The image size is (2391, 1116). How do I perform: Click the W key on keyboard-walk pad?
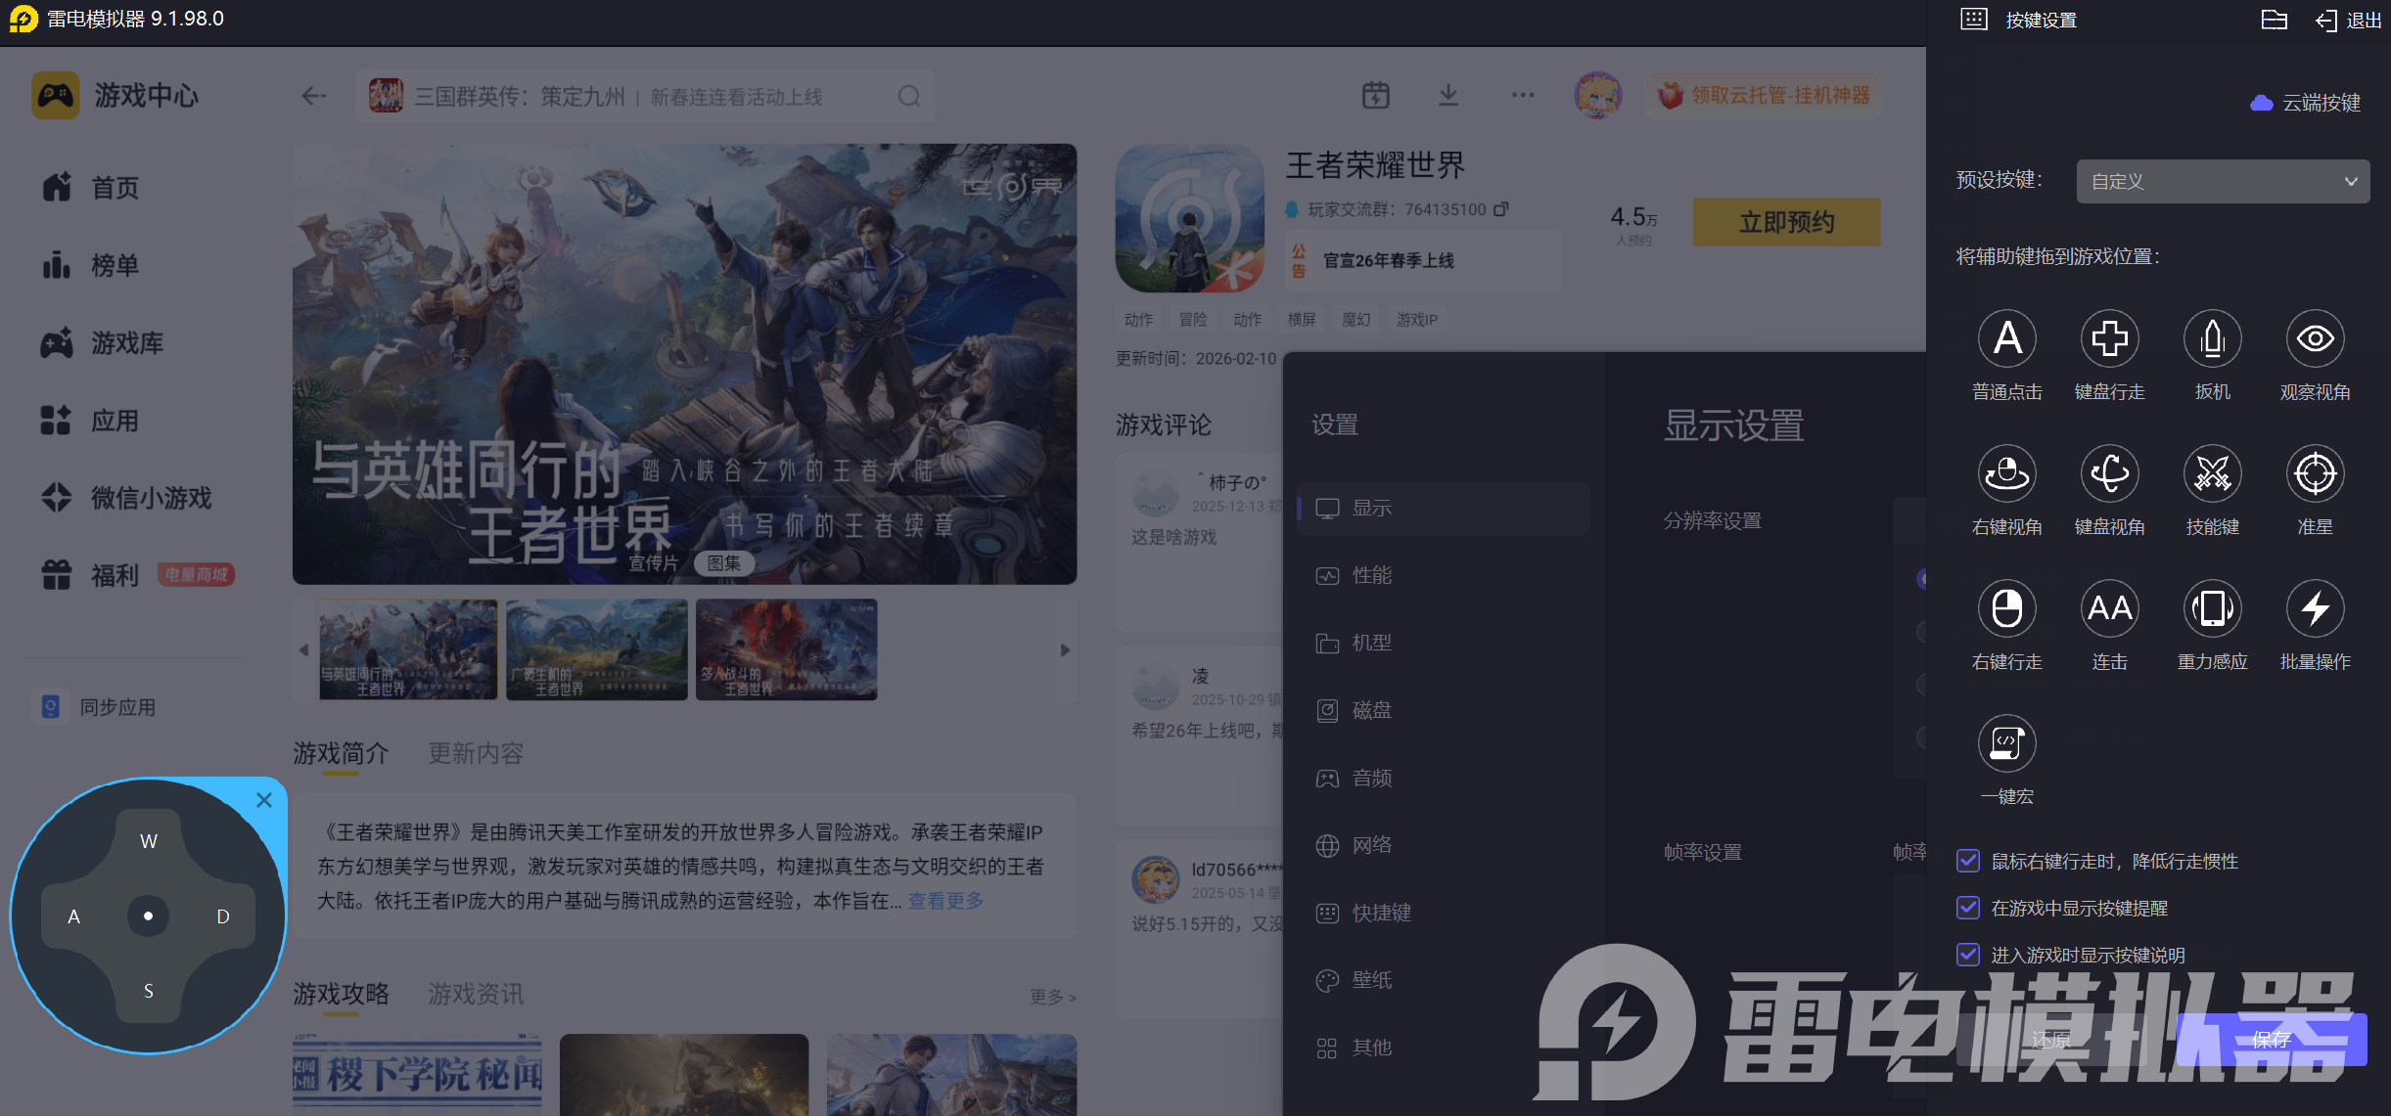149,841
